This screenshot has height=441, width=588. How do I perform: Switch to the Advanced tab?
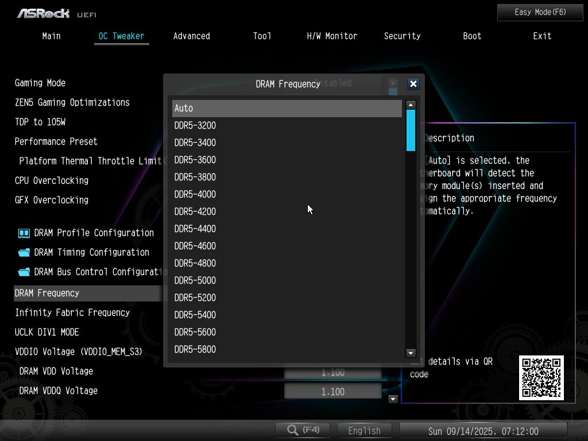click(x=191, y=36)
